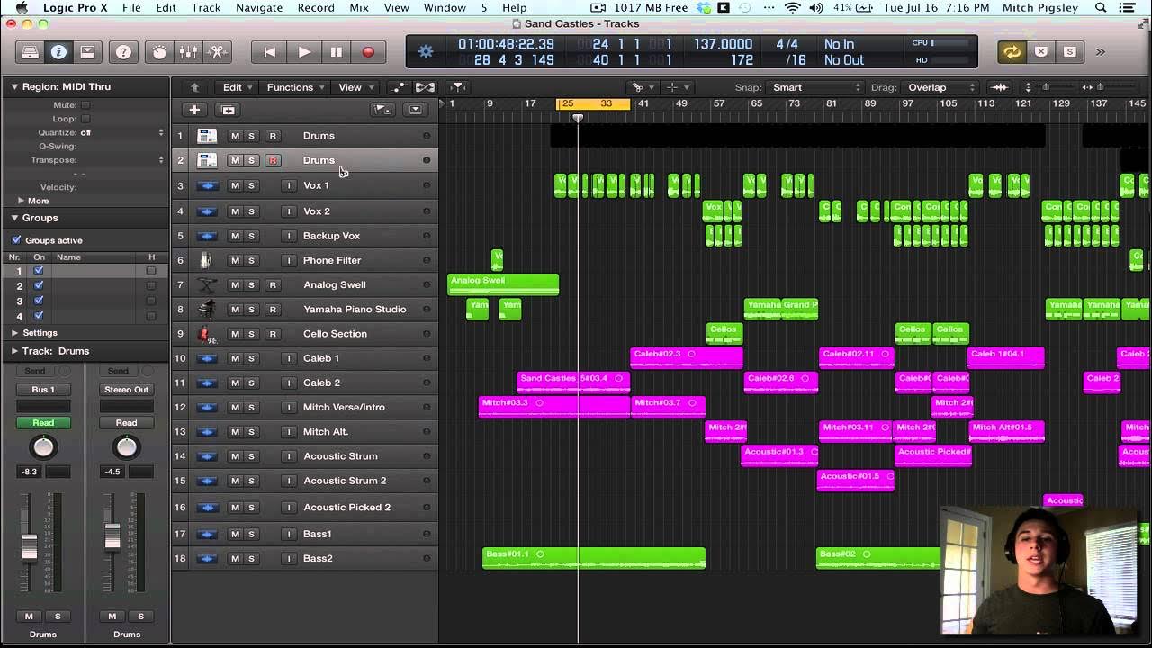Toggle the yellow Cycle mode button
This screenshot has width=1152, height=648.
(x=1012, y=52)
